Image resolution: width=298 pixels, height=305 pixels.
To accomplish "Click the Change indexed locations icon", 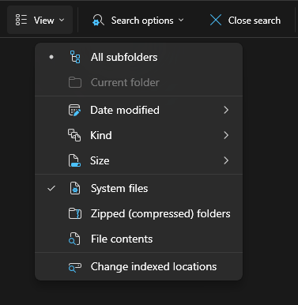I will [x=75, y=267].
